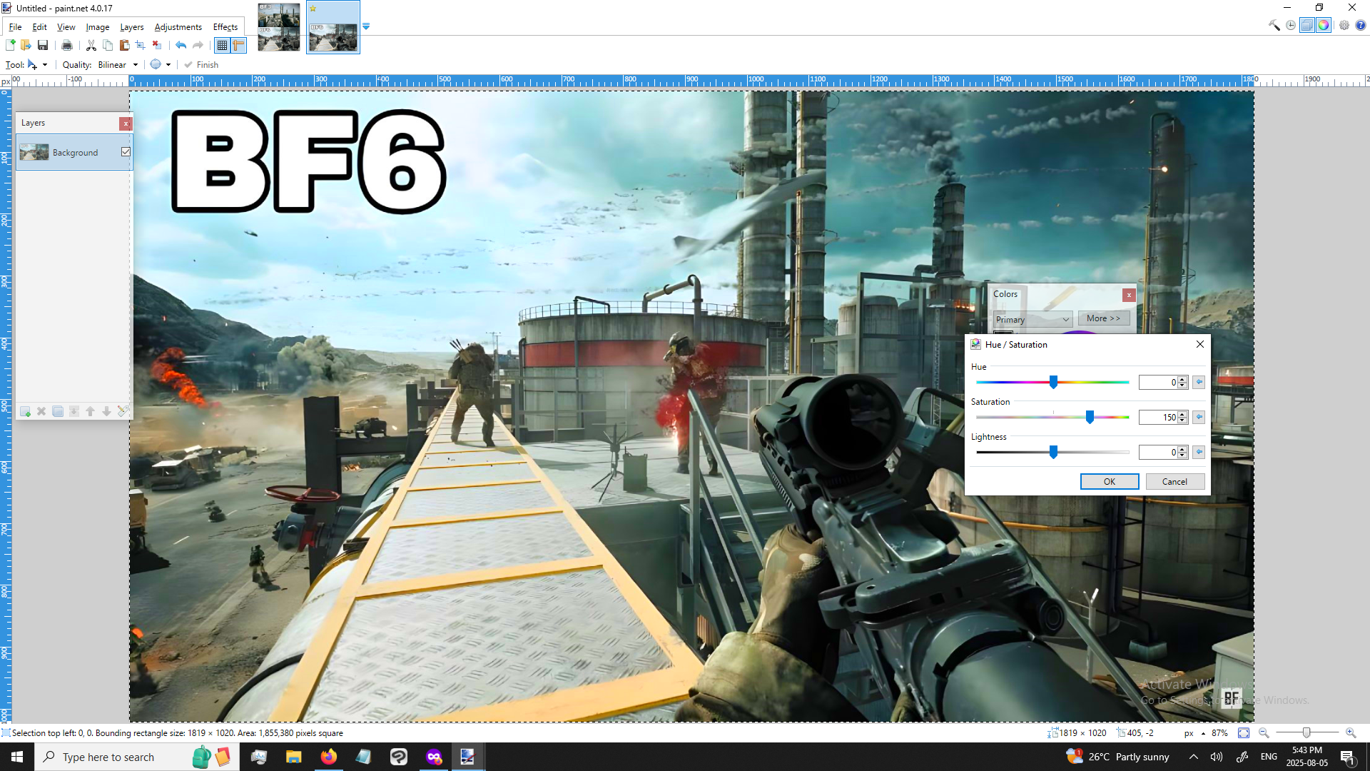Image resolution: width=1370 pixels, height=771 pixels.
Task: Open the Help question mark icon
Action: [x=1361, y=25]
